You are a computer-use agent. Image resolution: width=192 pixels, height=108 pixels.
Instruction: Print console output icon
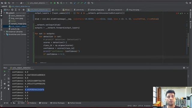click(x=8, y=85)
